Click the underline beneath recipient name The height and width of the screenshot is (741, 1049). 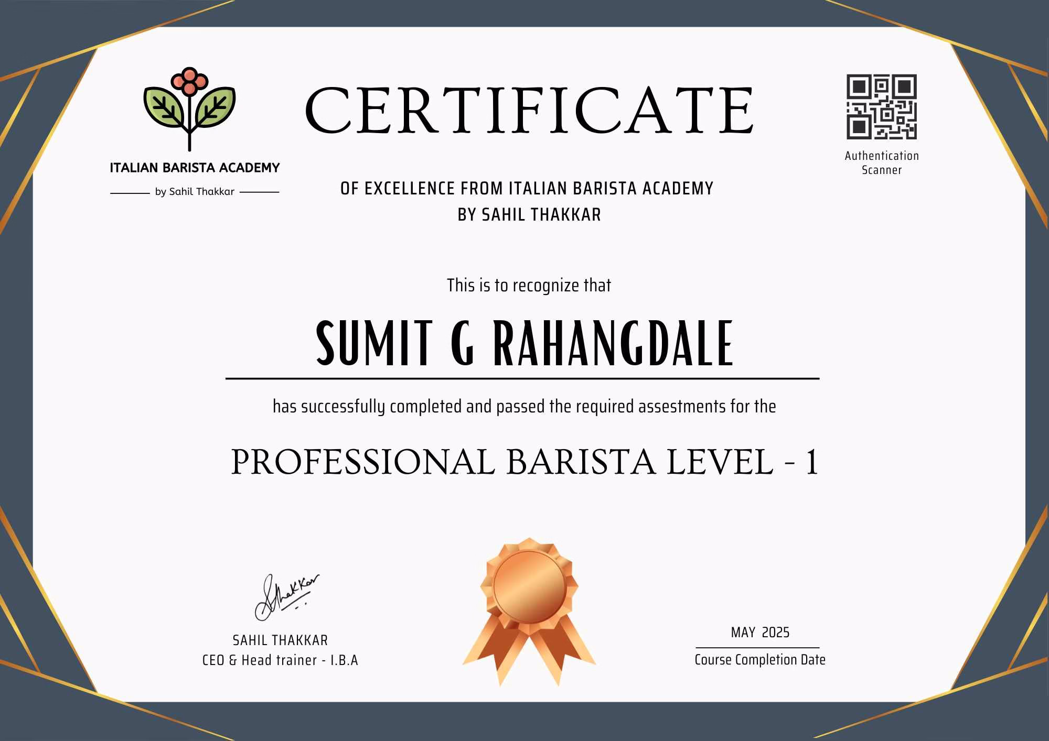[522, 378]
